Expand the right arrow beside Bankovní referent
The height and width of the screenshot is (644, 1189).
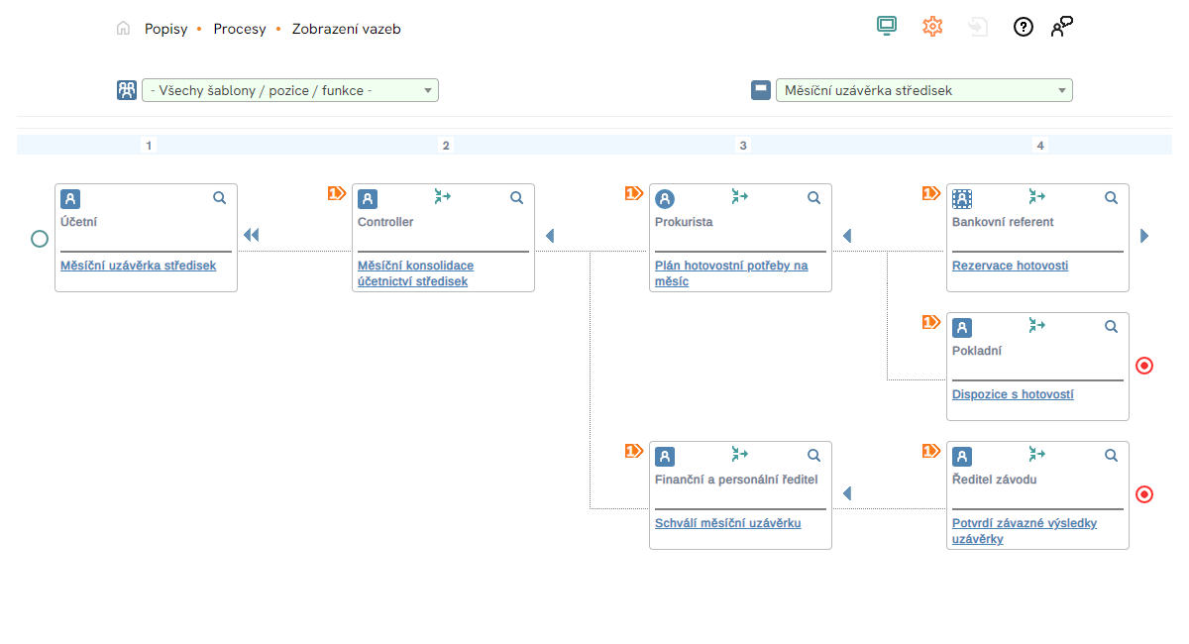tap(1144, 236)
